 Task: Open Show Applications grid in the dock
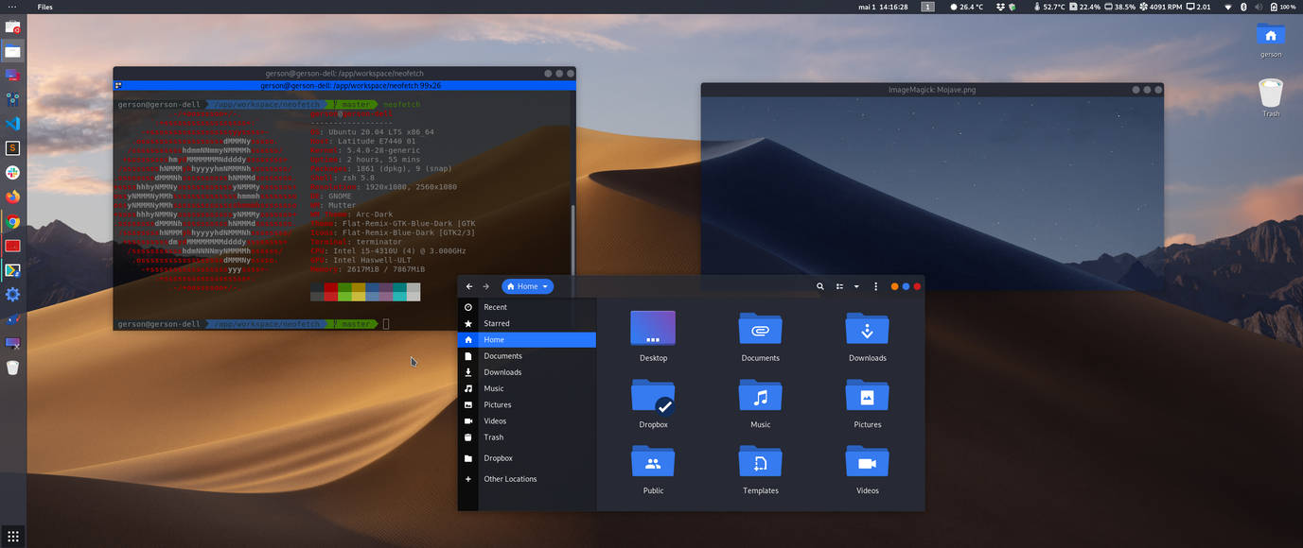click(13, 537)
